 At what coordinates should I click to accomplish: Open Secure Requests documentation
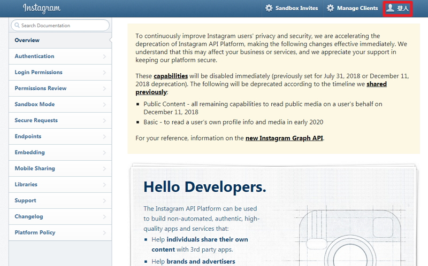tap(60, 121)
